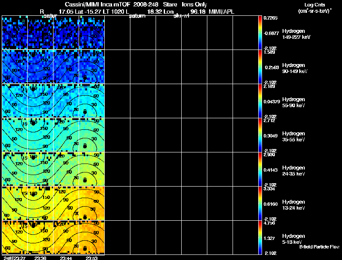
Task: Select the 90-149 keV image at 23:36
Action: [40, 67]
